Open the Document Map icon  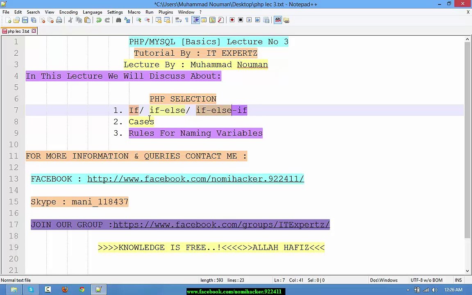(212, 20)
